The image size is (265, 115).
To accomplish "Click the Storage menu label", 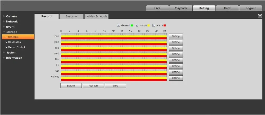I will pyautogui.click(x=12, y=32).
